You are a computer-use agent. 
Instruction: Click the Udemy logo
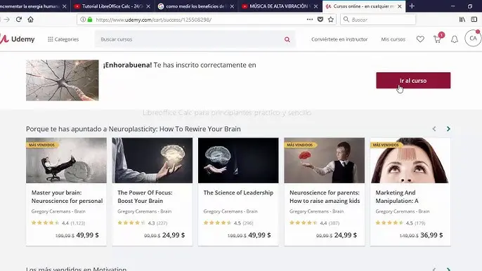[17, 39]
